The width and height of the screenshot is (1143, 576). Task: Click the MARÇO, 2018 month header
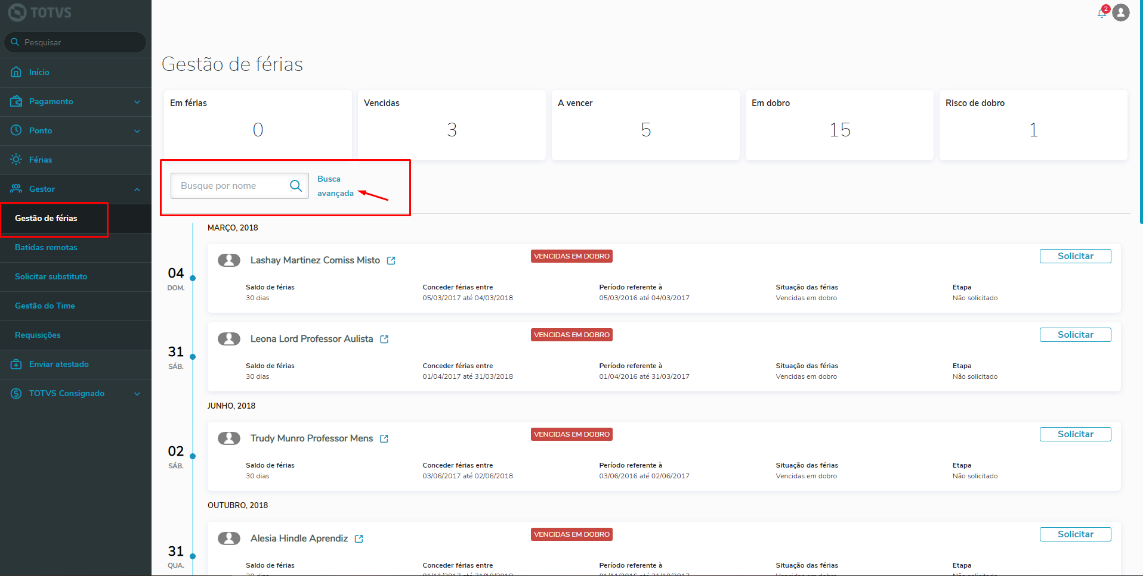click(x=233, y=228)
